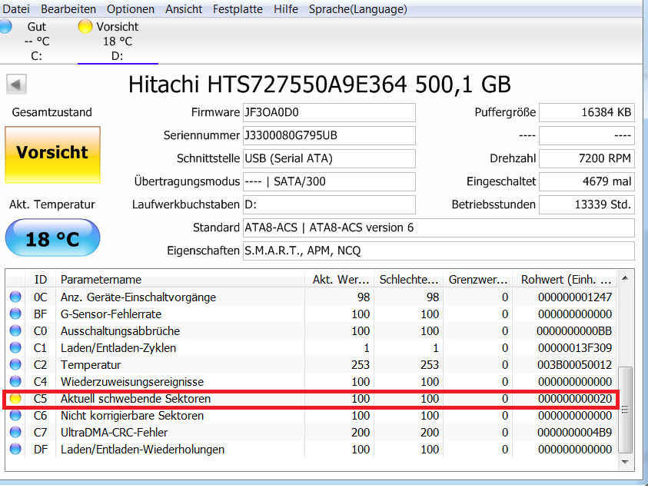Click the yellow Vorsicht status circle for D:
Image resolution: width=648 pixels, height=488 pixels.
pyautogui.click(x=85, y=26)
